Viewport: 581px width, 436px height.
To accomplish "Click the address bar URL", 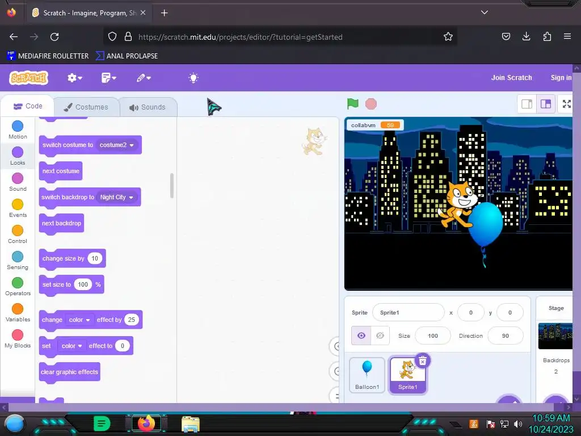I will (240, 37).
